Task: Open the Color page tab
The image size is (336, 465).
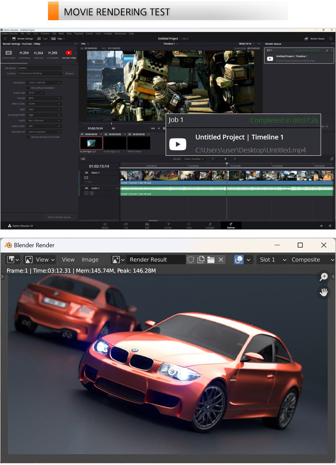Action: pos(189,226)
